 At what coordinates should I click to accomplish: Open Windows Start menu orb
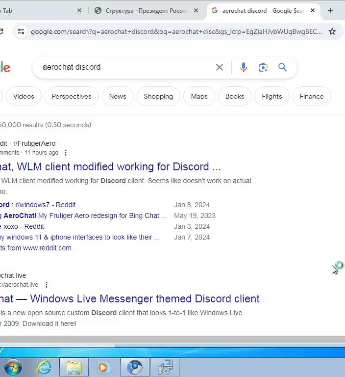tap(13, 367)
